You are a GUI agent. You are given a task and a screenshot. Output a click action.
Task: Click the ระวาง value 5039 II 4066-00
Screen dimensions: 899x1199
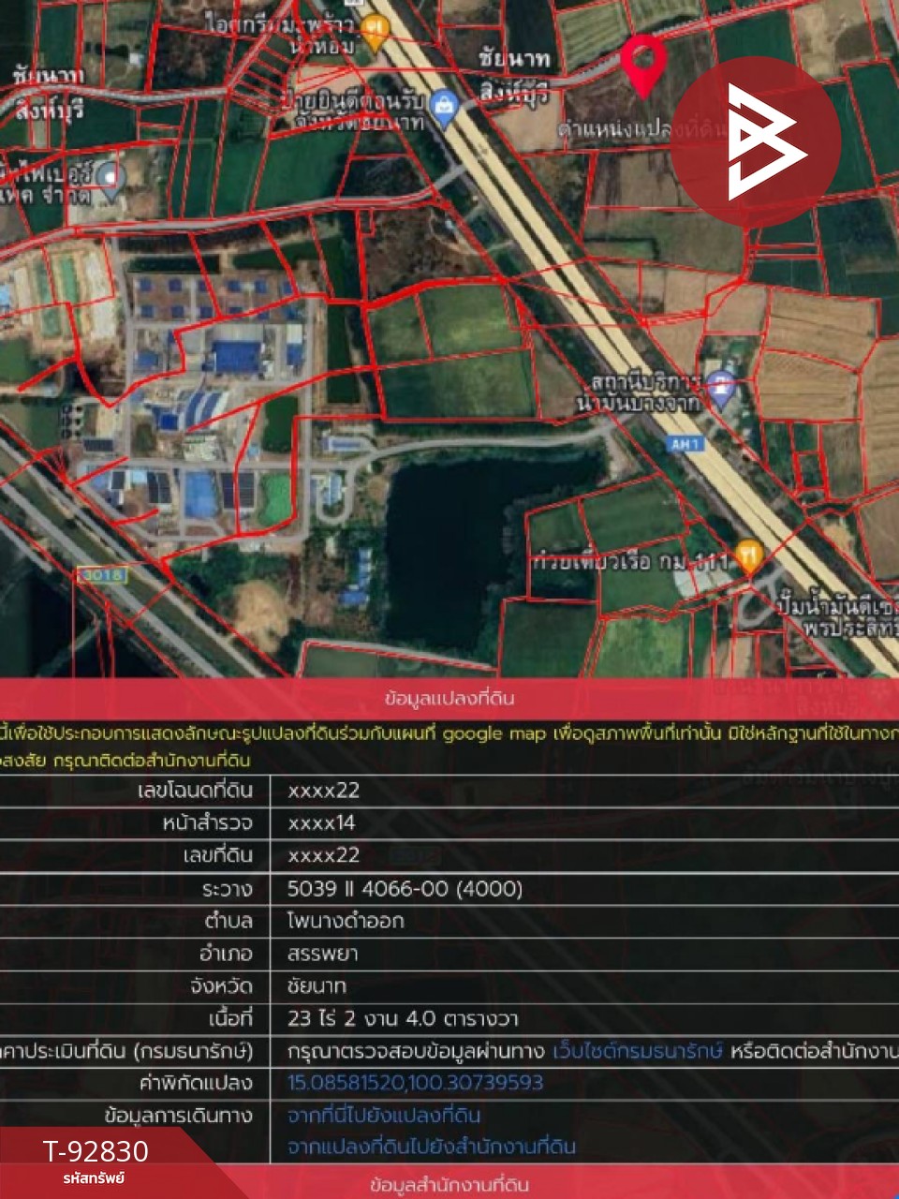tap(405, 888)
